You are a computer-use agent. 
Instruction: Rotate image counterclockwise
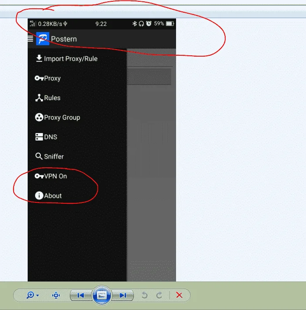(x=145, y=295)
